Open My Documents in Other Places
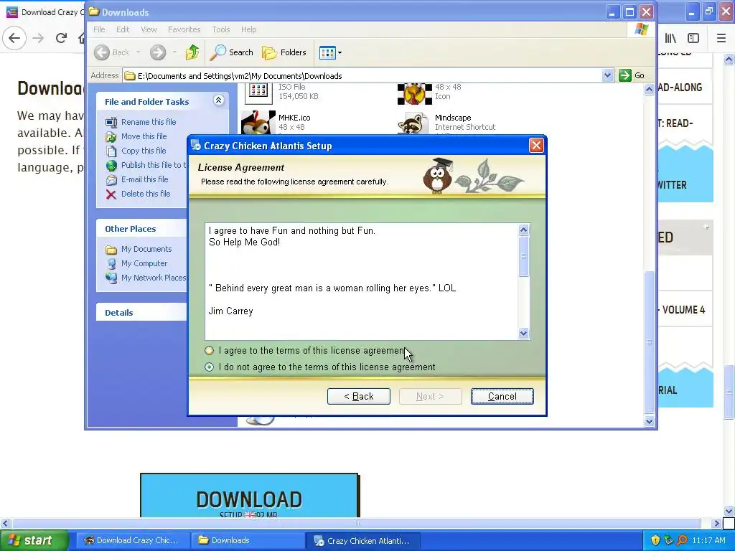The height and width of the screenshot is (551, 735). [x=146, y=249]
